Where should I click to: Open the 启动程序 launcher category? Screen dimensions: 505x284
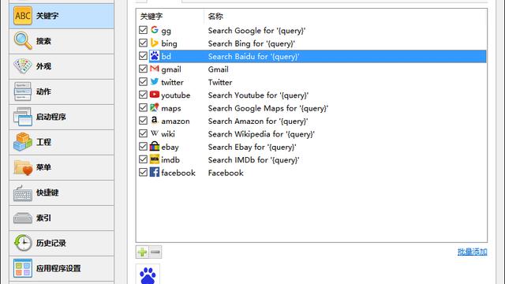(x=62, y=117)
